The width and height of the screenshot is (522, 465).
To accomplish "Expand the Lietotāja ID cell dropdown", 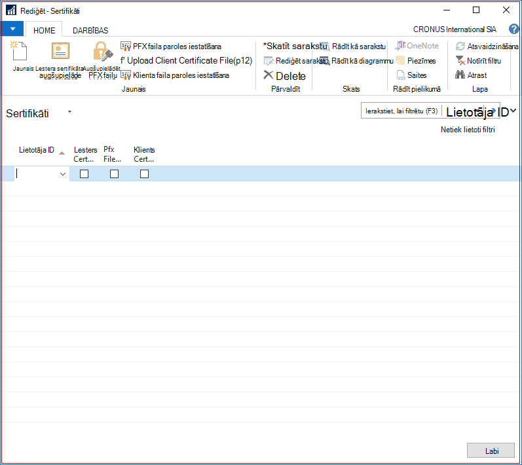I will point(63,174).
